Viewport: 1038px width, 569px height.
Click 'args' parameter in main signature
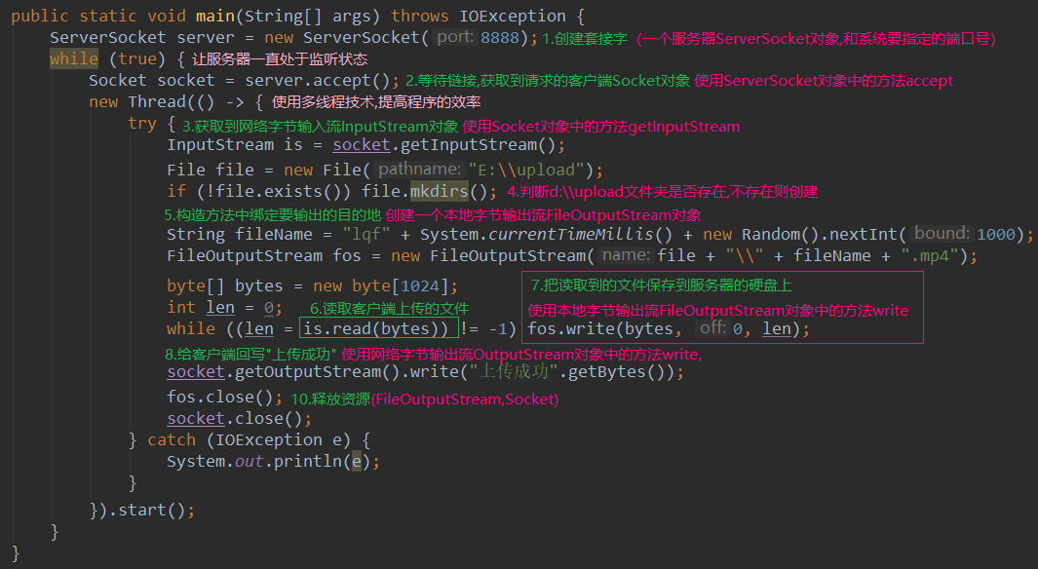pyautogui.click(x=352, y=16)
